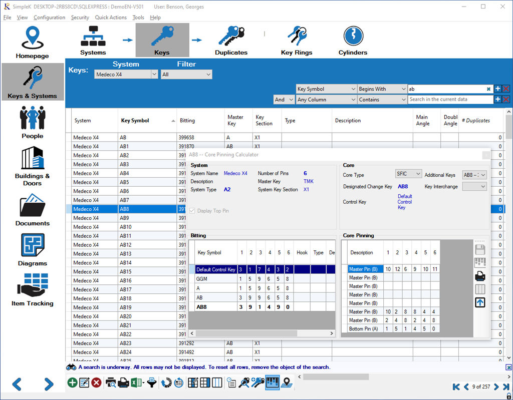The image size is (513, 400).
Task: Select Item Tracking in sidebar
Action: point(32,289)
